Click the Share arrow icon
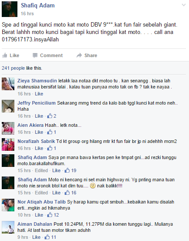This screenshot has height=241, width=189. [79, 55]
